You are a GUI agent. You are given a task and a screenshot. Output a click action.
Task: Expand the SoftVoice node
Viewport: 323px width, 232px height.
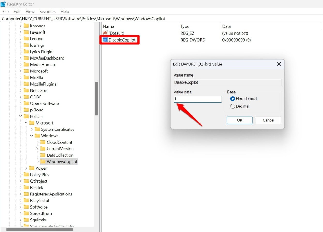[x=20, y=207]
